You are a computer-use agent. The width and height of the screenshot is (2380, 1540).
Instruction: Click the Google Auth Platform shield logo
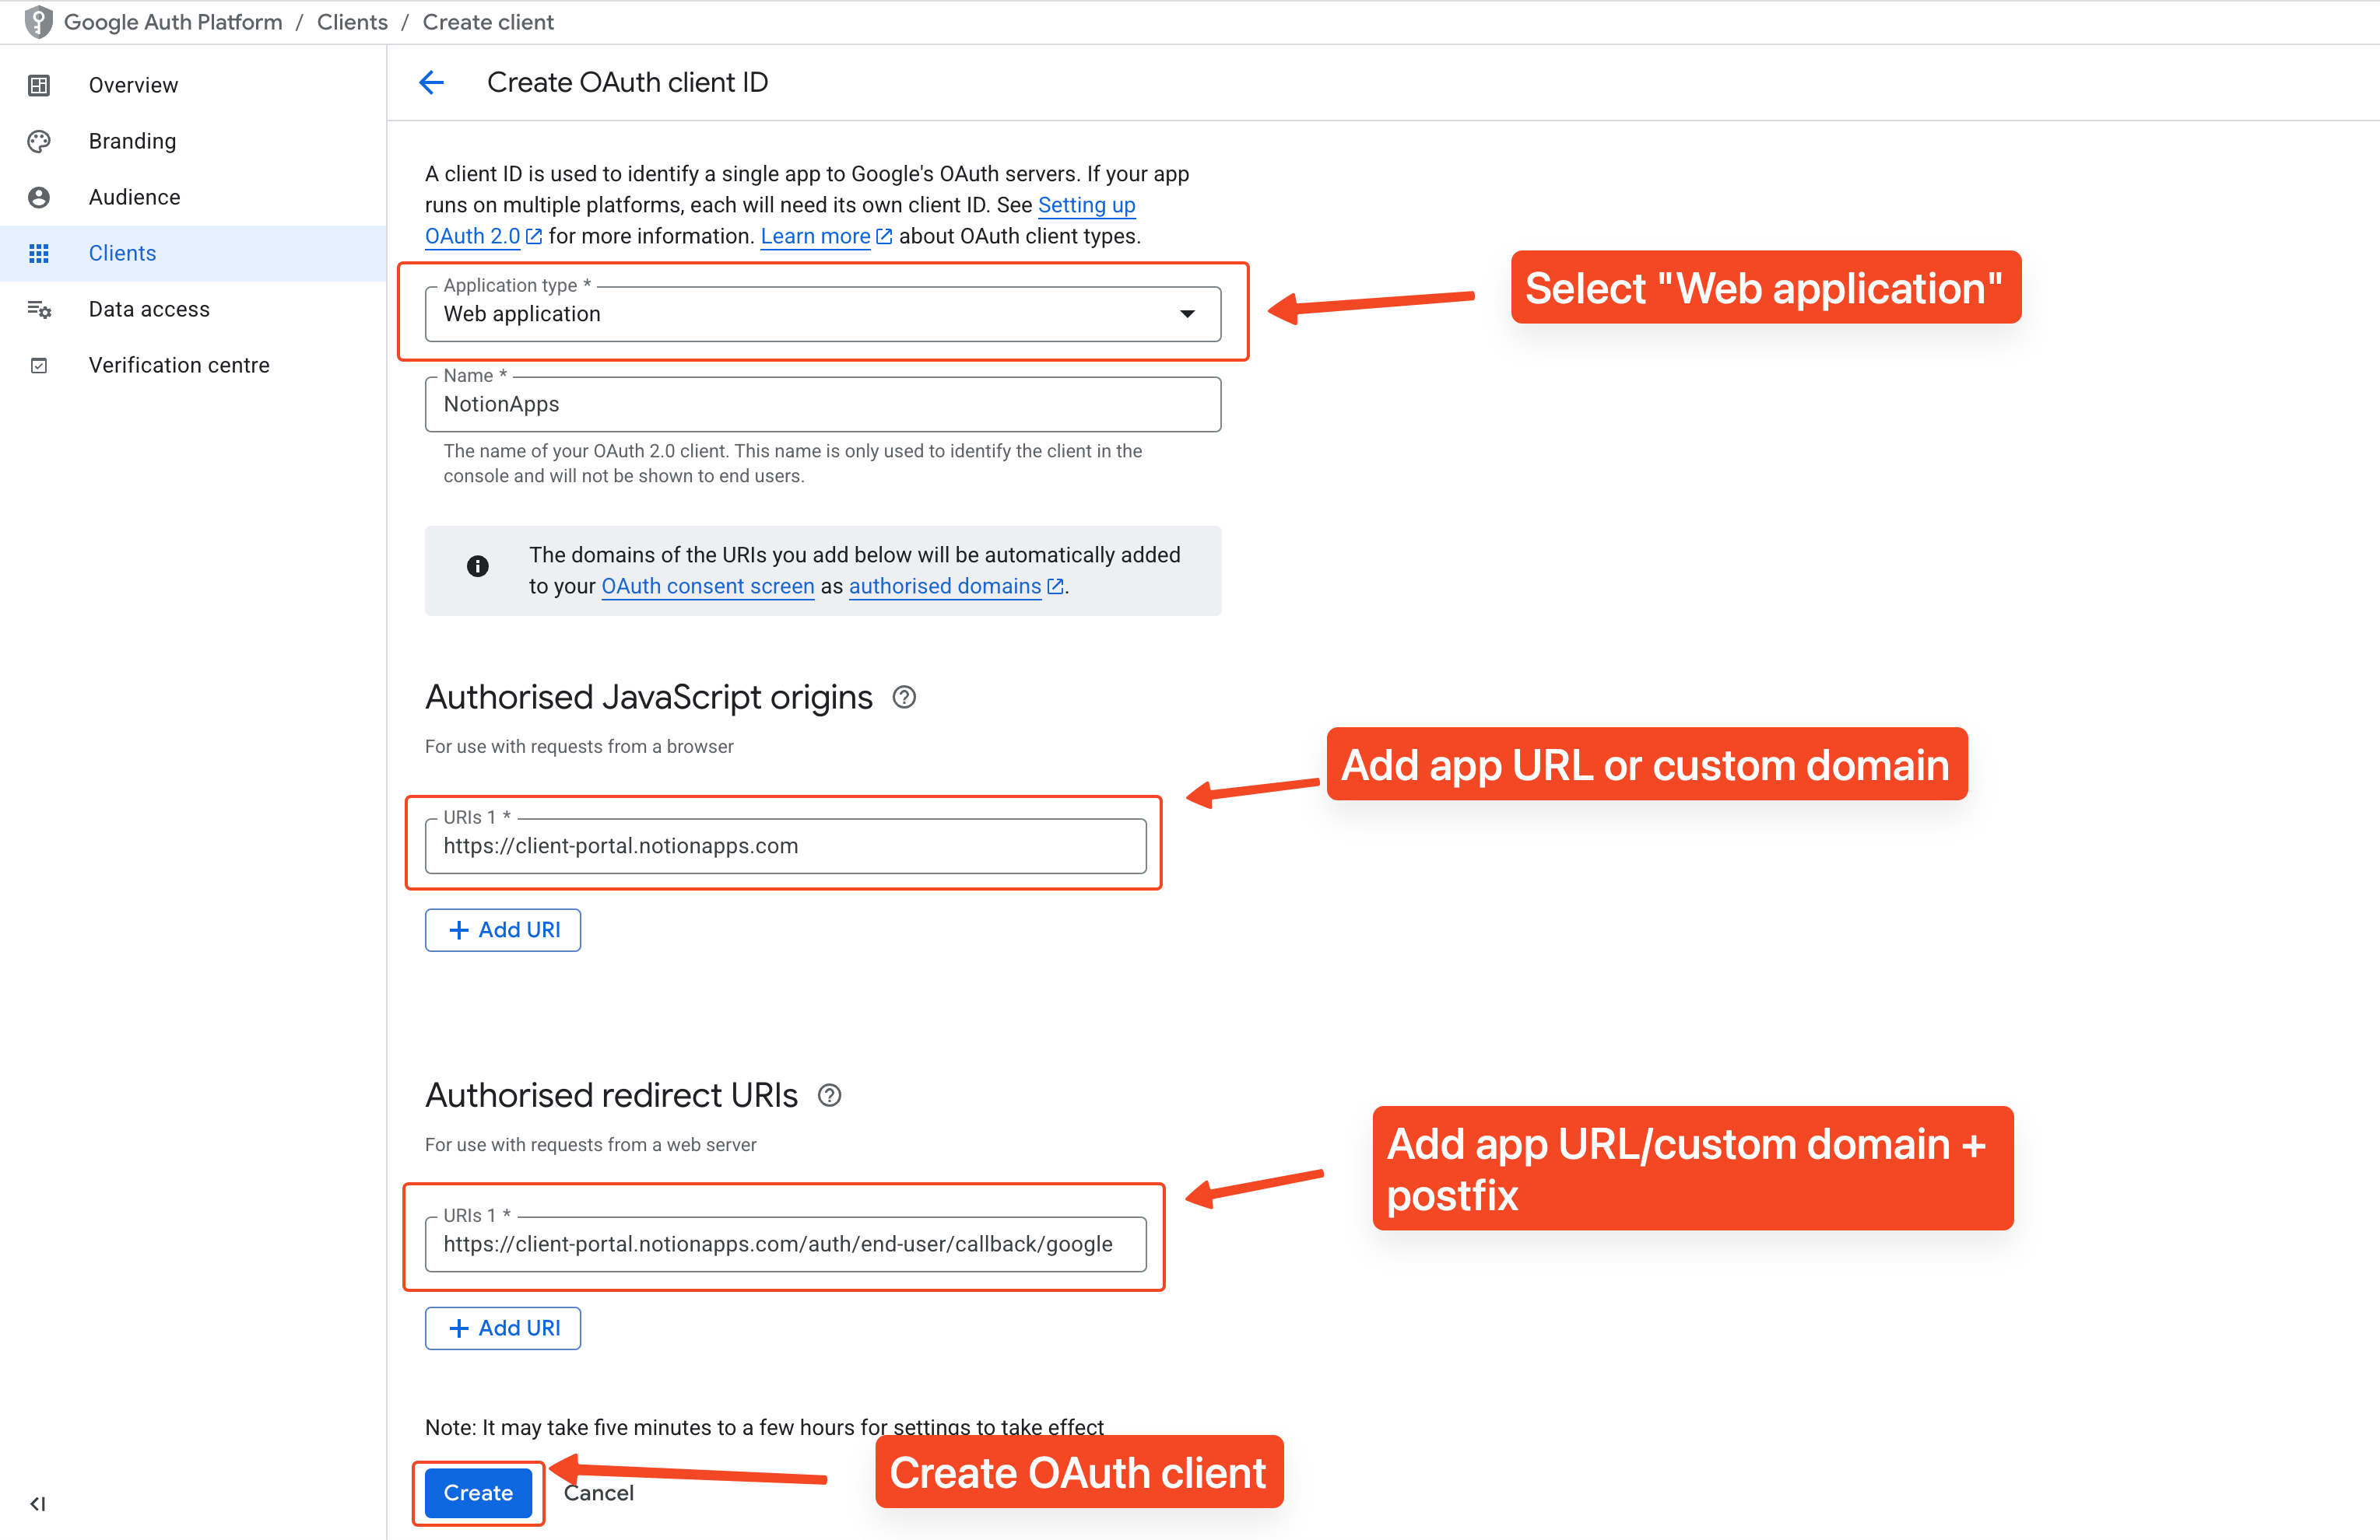pos(38,21)
